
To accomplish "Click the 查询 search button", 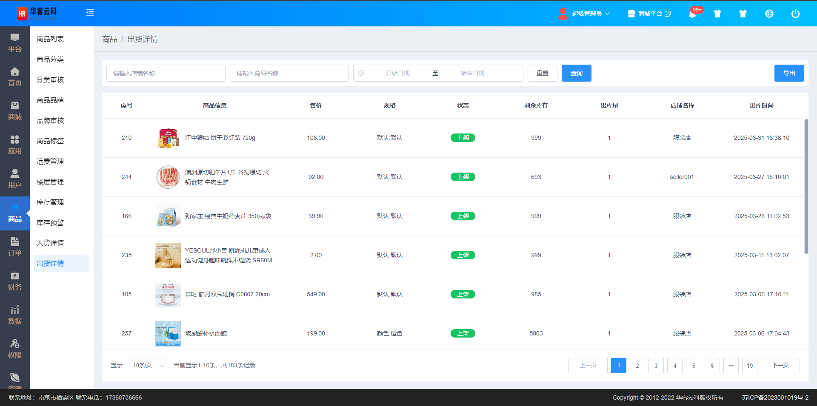I will 576,73.
